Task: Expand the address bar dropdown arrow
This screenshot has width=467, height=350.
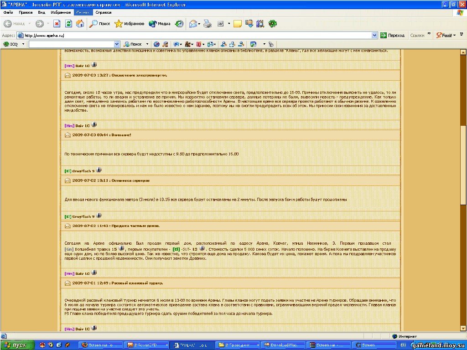Action: 374,35
